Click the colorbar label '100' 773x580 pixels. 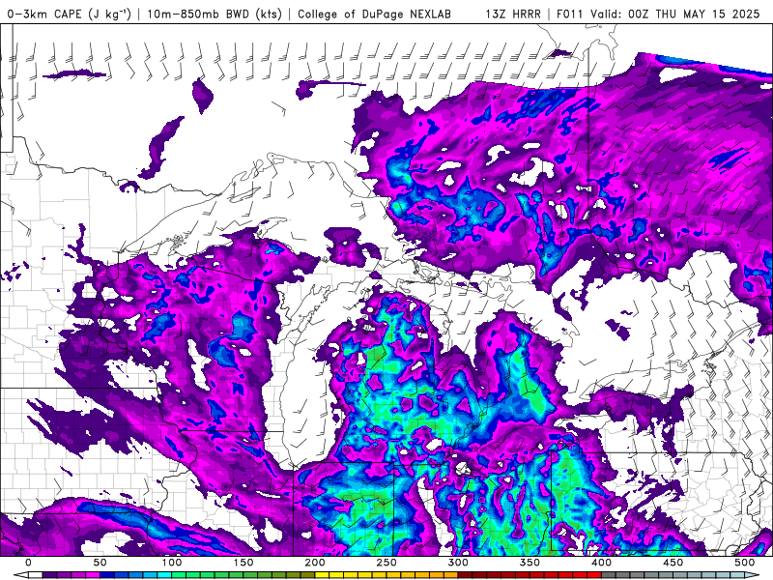tap(172, 563)
